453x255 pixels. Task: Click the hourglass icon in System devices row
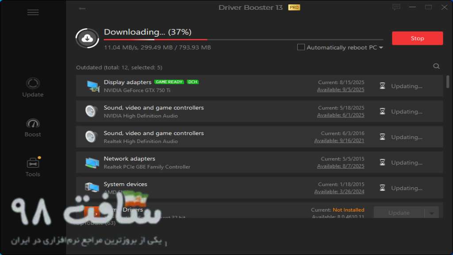pos(382,188)
